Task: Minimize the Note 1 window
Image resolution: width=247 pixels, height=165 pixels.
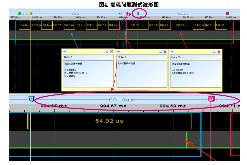Action: tap(107, 52)
